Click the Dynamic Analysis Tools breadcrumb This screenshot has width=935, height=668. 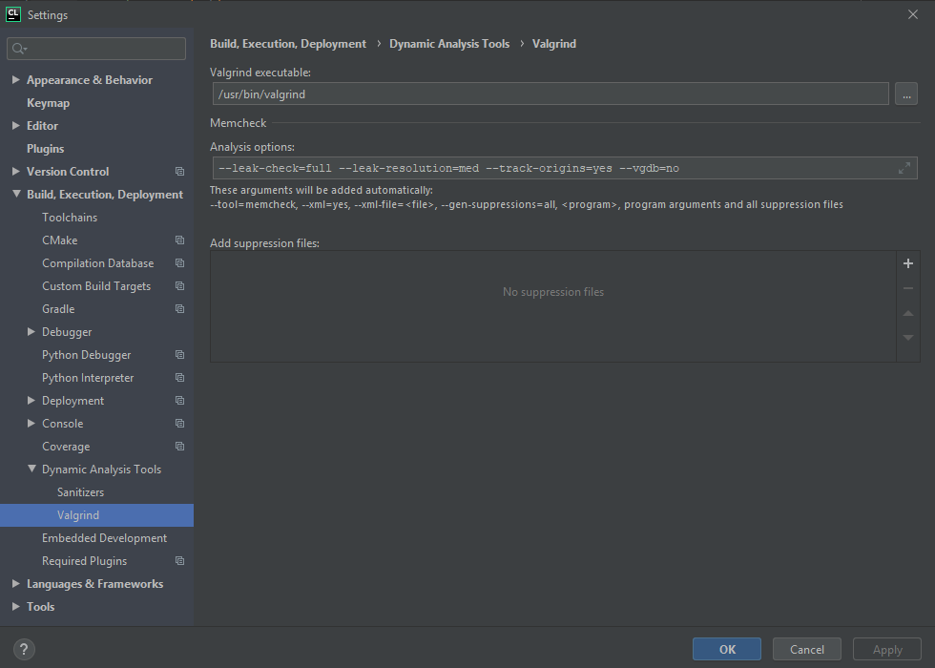(449, 44)
